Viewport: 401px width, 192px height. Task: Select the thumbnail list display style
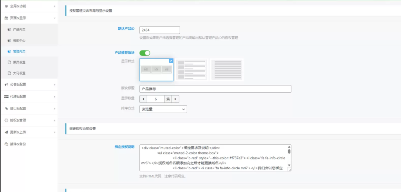pyautogui.click(x=191, y=70)
